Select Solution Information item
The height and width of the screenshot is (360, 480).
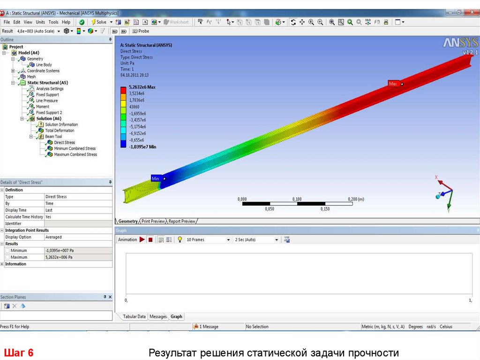coord(61,124)
